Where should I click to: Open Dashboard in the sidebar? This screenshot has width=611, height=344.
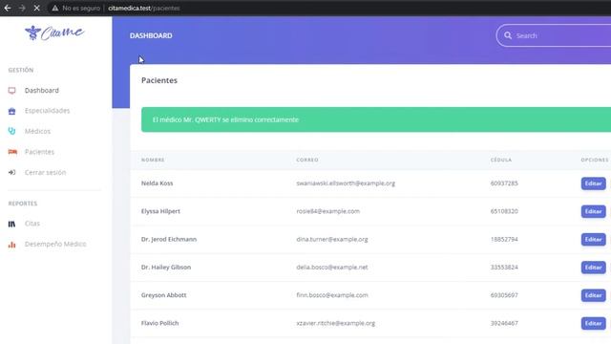42,91
